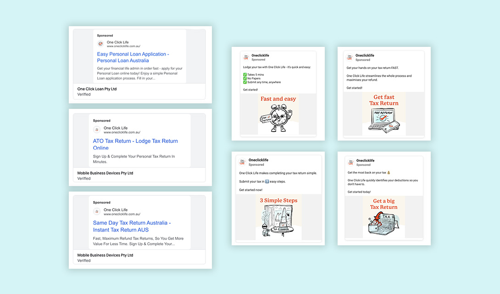Open Easy Personal Loan Application headline link
This screenshot has height=294, width=500.
pyautogui.click(x=133, y=57)
